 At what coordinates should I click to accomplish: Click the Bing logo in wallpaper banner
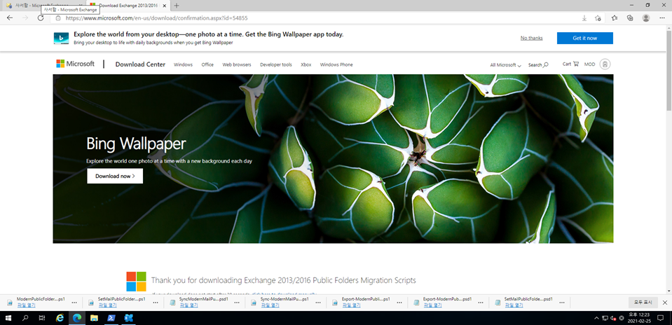[x=61, y=38]
